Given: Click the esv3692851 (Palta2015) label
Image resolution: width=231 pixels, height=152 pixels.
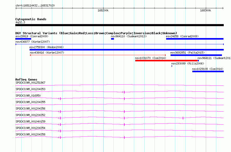Looking at the screenshot, I should [188, 53].
